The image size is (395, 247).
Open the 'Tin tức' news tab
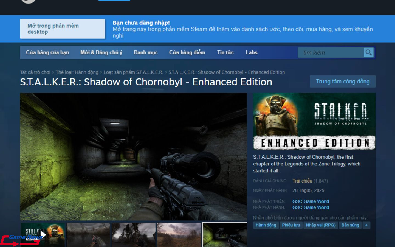[x=225, y=52]
